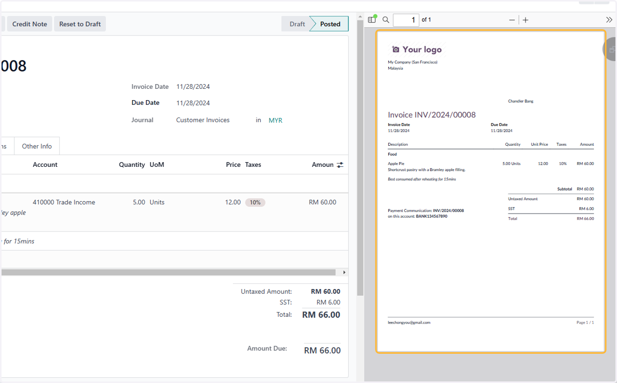
Task: Click the Amount Due RM 66.00 value
Action: 322,351
